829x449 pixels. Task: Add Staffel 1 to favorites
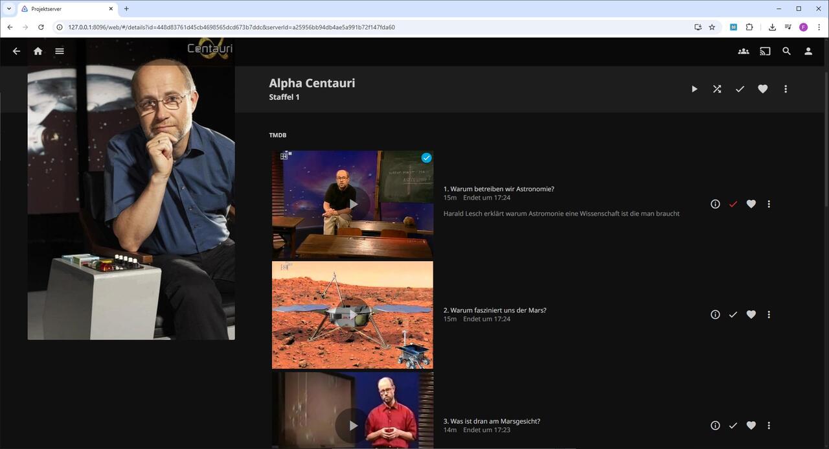point(762,89)
